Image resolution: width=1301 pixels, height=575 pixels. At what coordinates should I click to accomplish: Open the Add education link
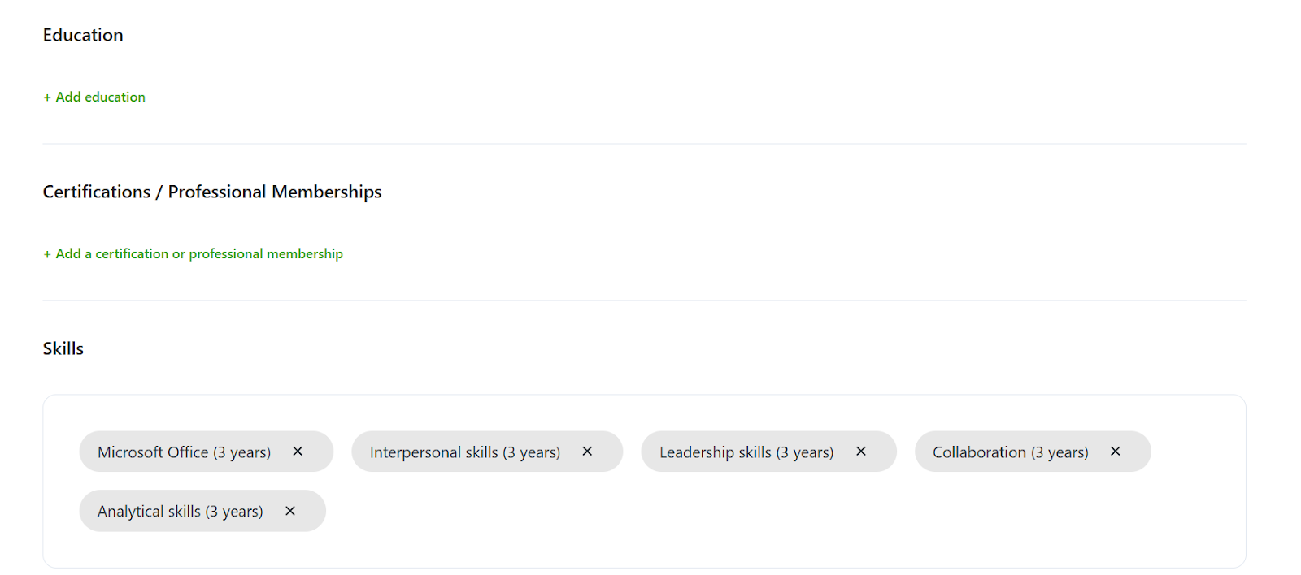pos(100,97)
